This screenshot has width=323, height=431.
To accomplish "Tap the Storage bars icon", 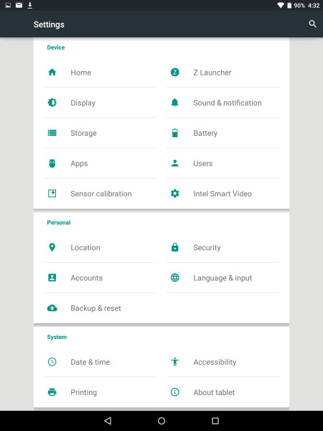I will pyautogui.click(x=52, y=133).
